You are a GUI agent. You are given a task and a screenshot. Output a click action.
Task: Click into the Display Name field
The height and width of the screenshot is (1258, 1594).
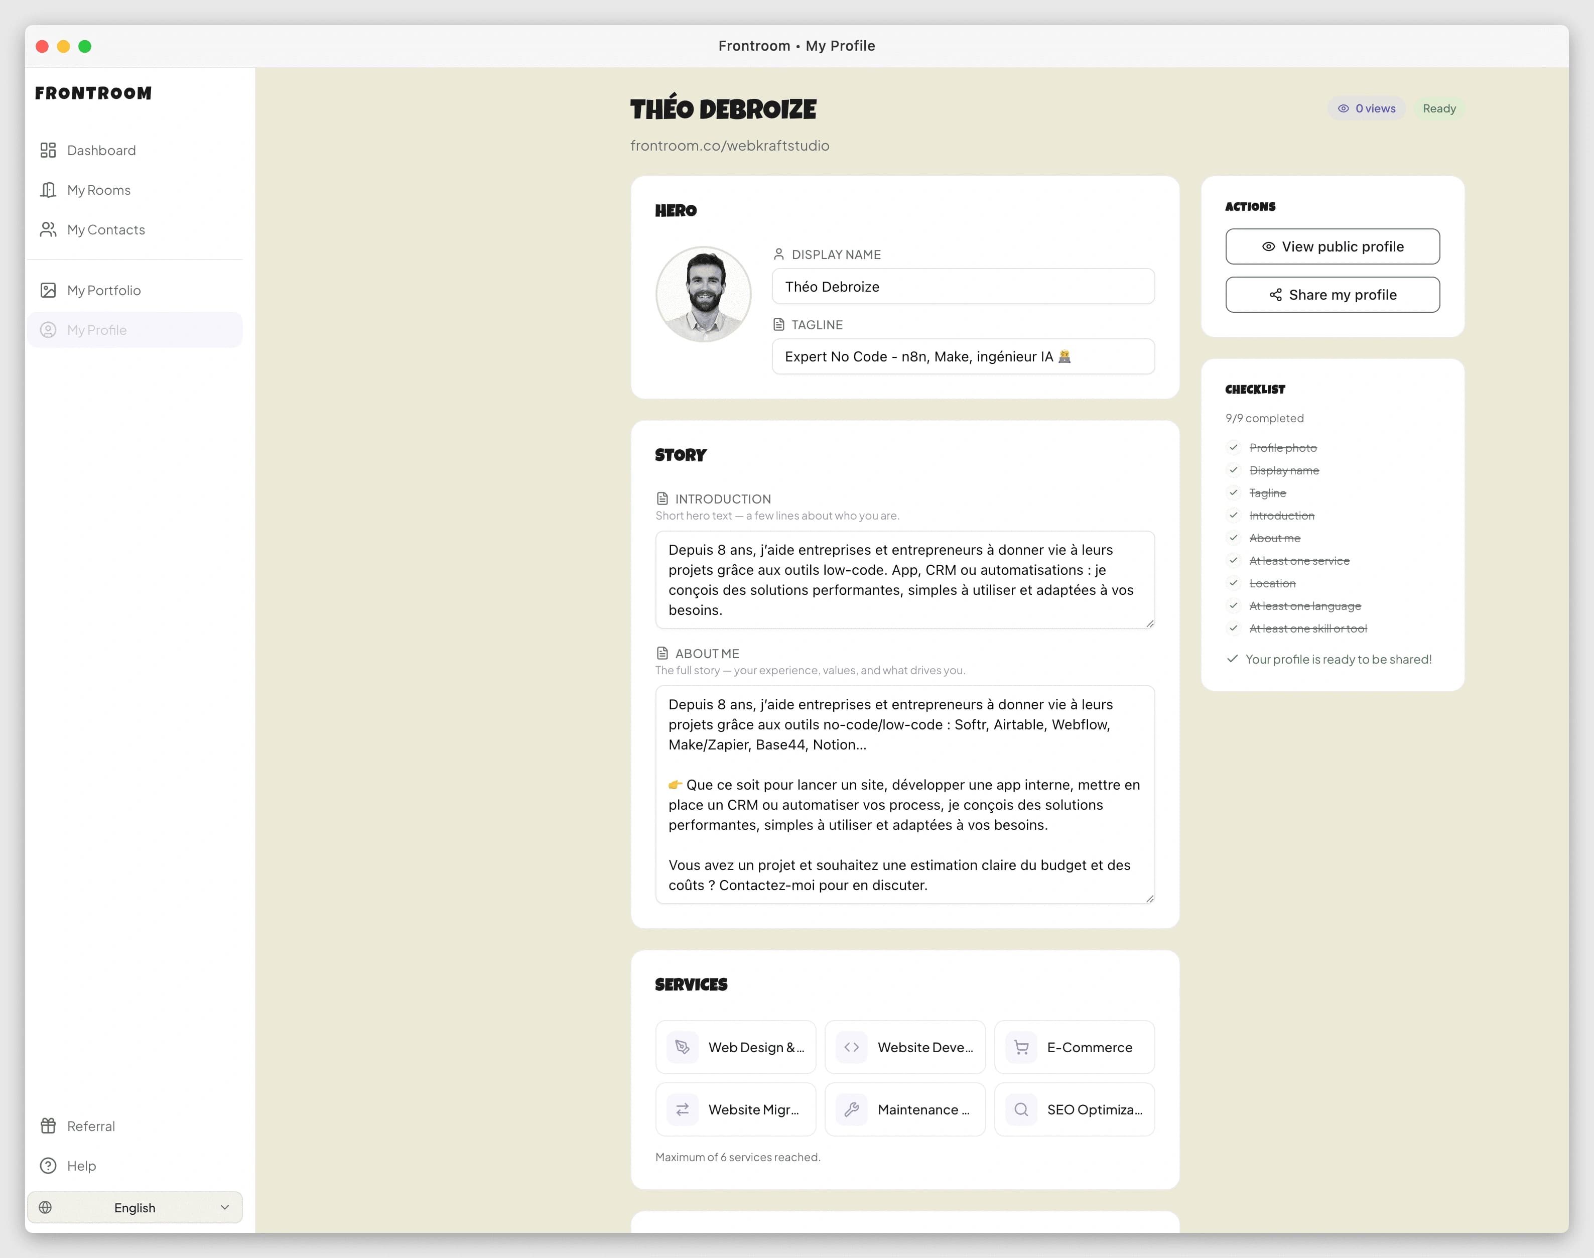[x=963, y=287]
